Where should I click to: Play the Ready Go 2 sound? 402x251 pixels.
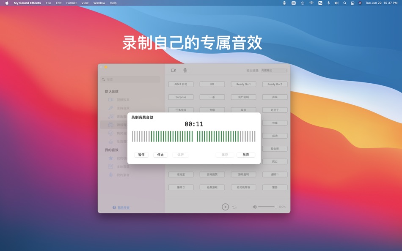[275, 84]
